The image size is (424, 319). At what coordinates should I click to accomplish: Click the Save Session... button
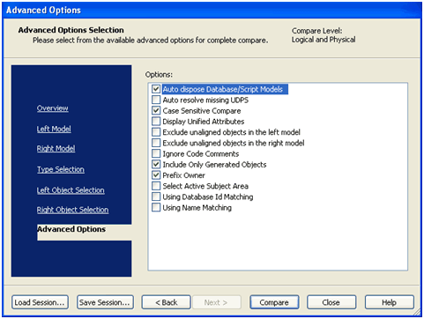[x=105, y=302]
